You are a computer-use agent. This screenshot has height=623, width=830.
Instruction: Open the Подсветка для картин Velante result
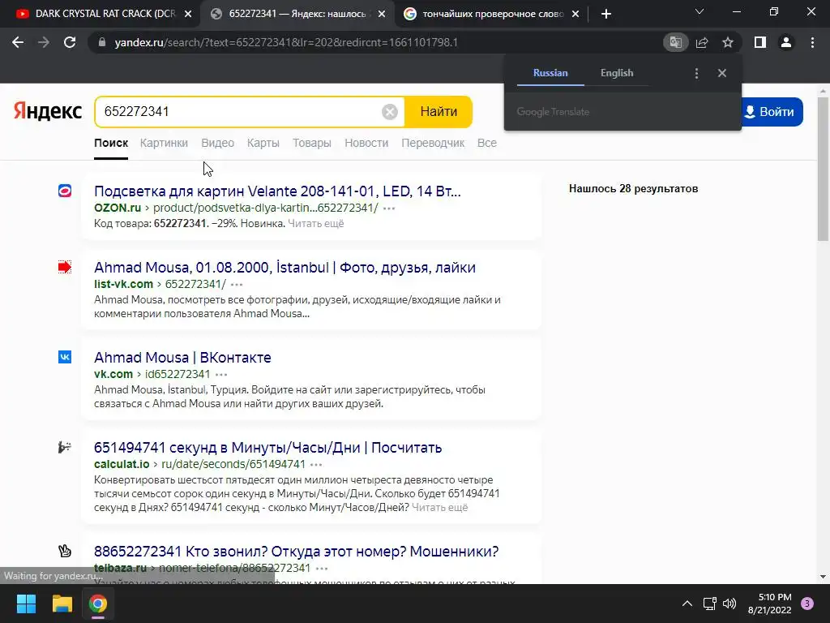click(x=277, y=191)
